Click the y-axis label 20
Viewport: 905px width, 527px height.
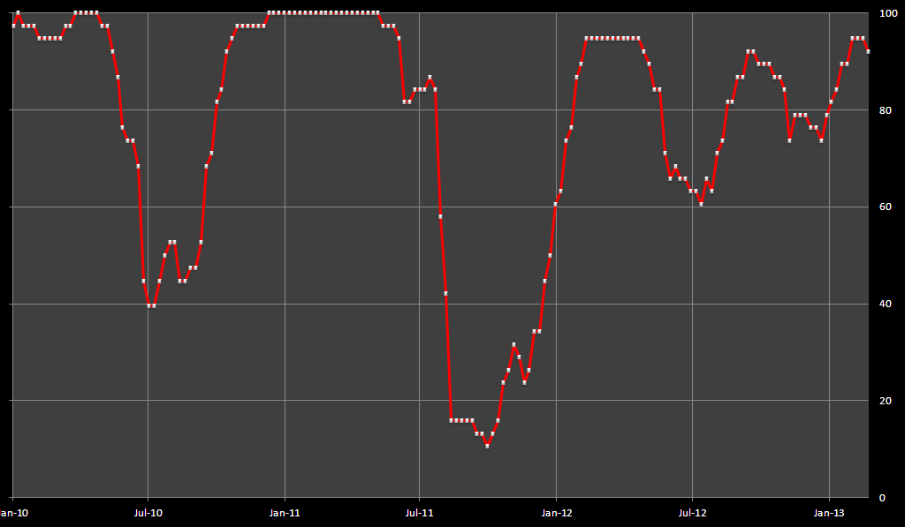[886, 401]
